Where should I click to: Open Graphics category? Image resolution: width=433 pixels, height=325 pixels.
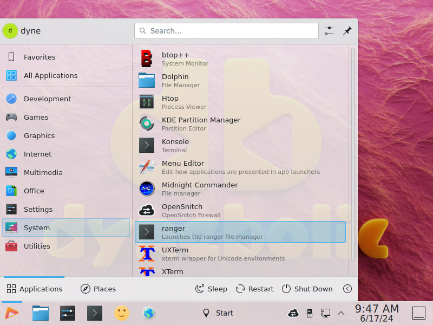66,136
